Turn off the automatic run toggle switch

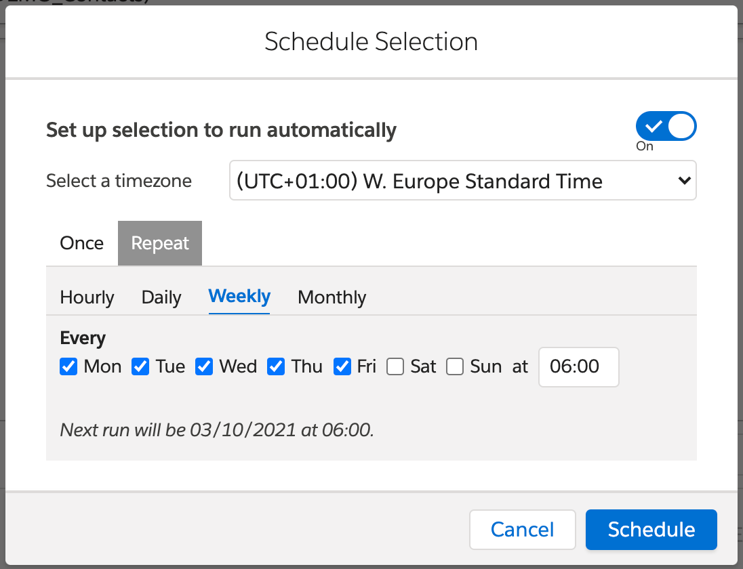[x=665, y=127]
